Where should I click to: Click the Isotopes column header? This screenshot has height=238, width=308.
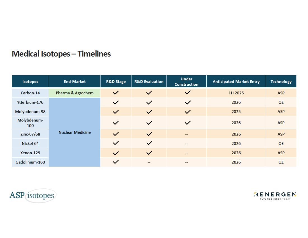click(x=30, y=81)
